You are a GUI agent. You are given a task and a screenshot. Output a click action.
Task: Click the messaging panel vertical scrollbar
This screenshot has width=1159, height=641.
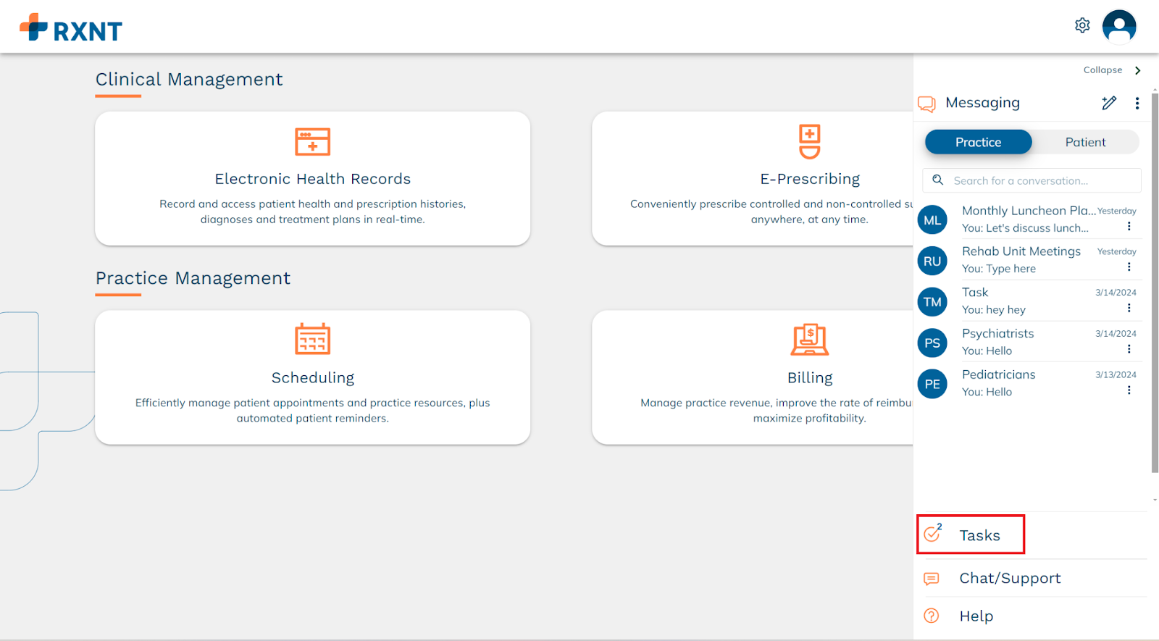[1155, 282]
